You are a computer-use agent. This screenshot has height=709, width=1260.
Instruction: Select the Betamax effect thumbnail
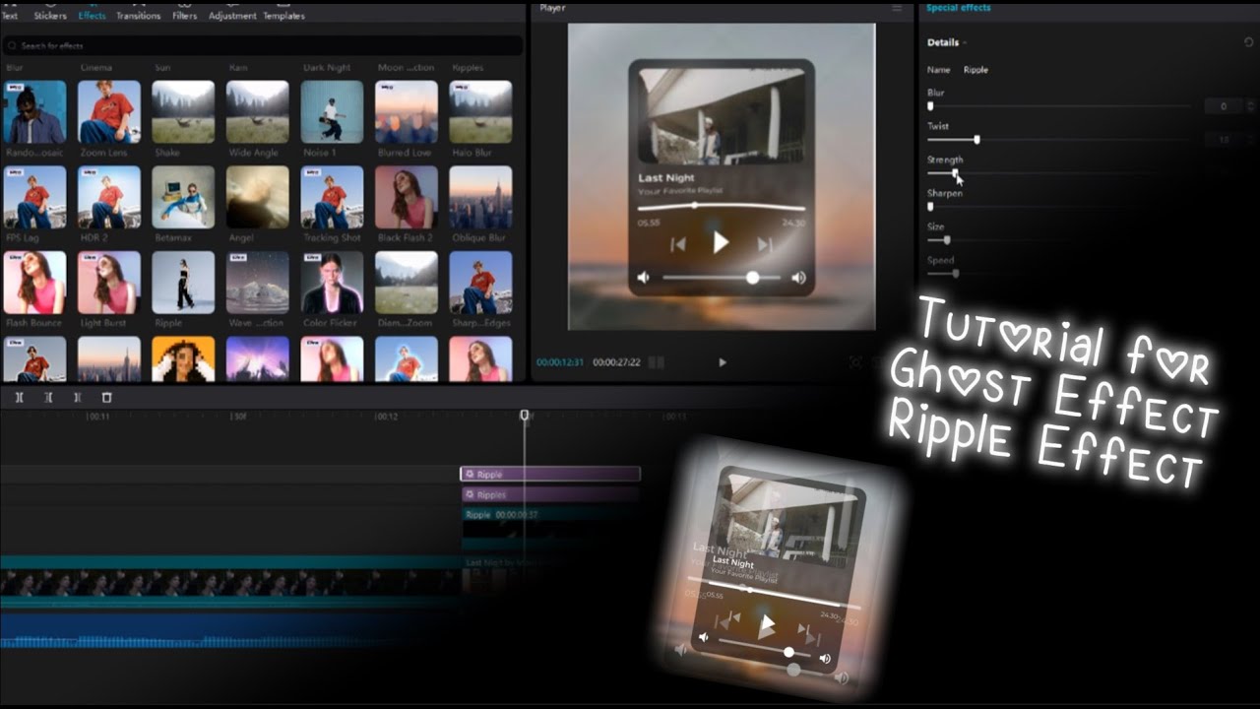pos(183,197)
